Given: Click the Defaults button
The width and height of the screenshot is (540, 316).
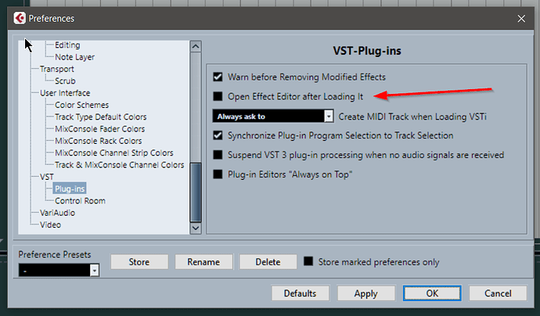Looking at the screenshot, I should point(301,293).
